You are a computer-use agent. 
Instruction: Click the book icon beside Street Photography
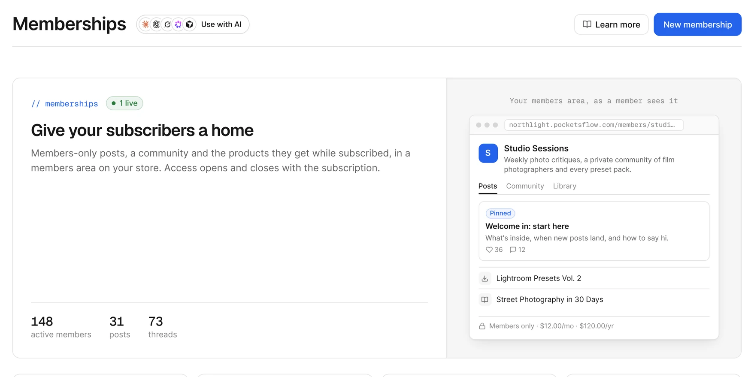(x=484, y=299)
